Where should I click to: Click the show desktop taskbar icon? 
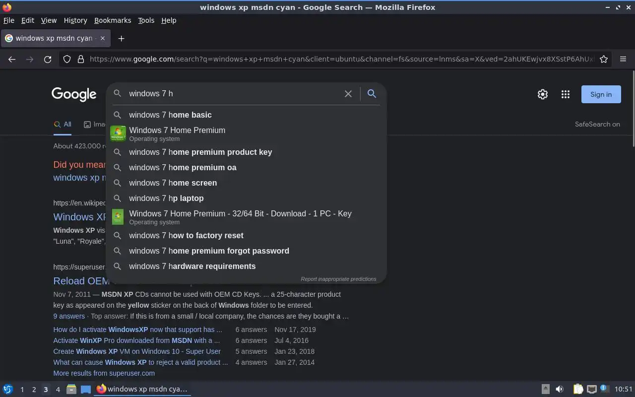coord(86,389)
